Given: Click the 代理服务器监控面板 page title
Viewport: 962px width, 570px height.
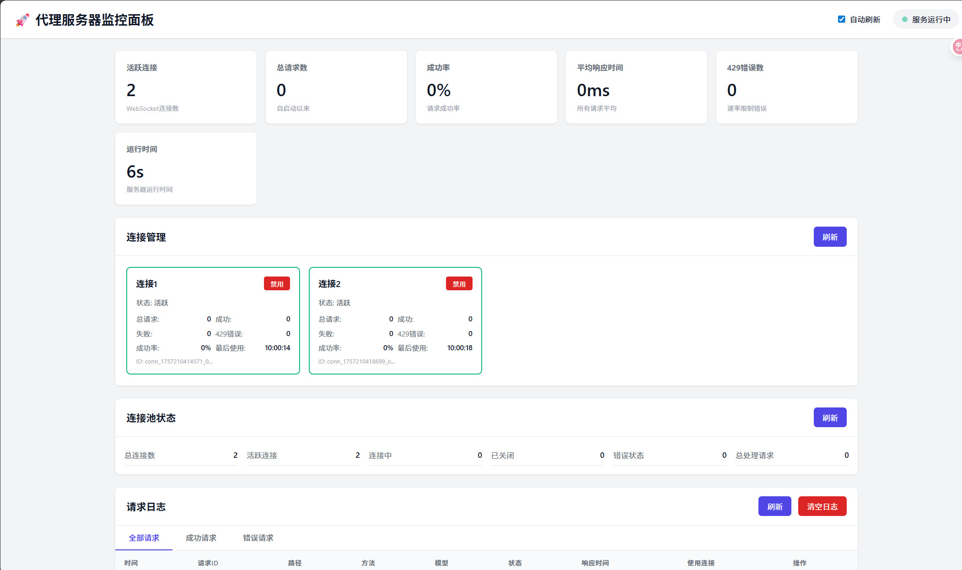Looking at the screenshot, I should pos(95,20).
